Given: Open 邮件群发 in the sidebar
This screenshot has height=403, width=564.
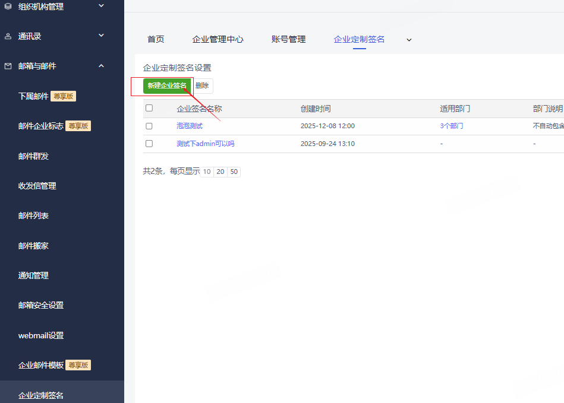Looking at the screenshot, I should tap(33, 156).
